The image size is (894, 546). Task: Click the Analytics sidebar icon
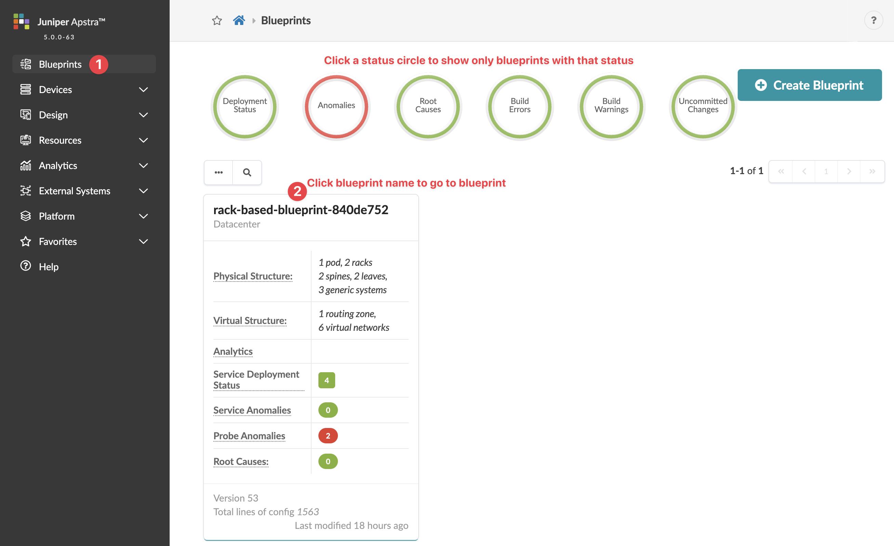26,165
